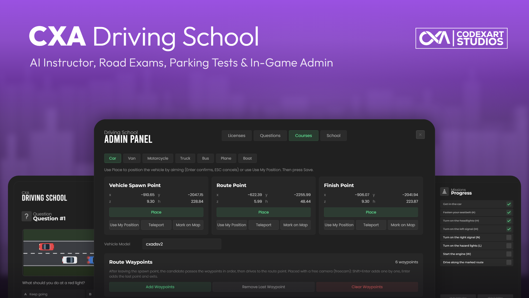Screen dimensions: 529x298
Task: Check 'Turn on the hazard lights (L)' box
Action: pyautogui.click(x=509, y=246)
